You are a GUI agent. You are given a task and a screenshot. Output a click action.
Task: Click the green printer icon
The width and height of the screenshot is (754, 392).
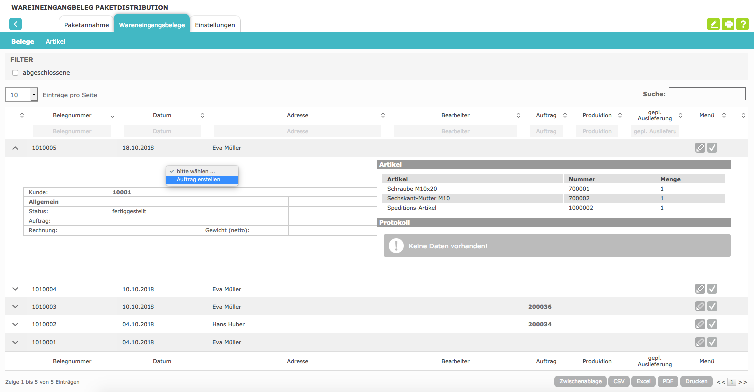[728, 24]
